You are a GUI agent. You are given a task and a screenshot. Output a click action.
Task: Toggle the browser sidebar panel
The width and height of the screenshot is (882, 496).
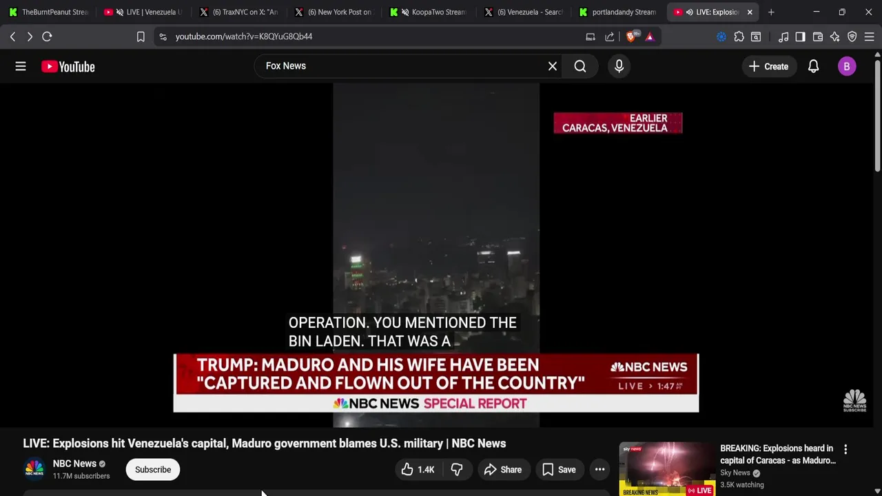(800, 37)
